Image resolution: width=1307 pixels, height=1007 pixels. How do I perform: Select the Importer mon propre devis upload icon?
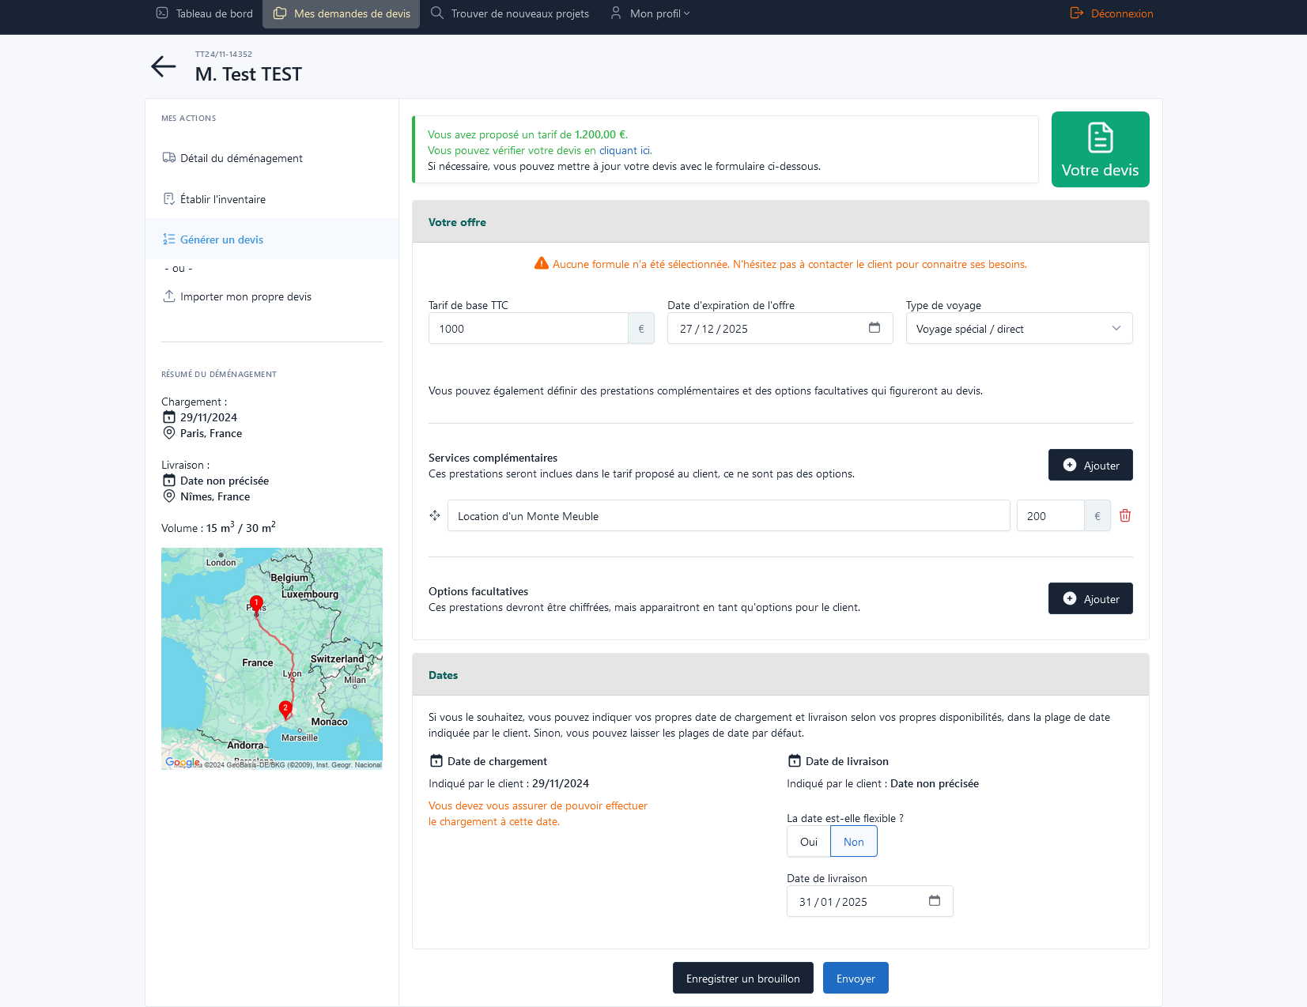pos(168,296)
